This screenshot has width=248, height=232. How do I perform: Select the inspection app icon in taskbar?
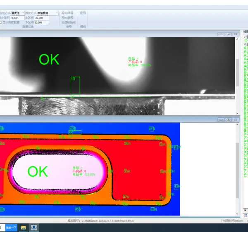tap(34, 227)
